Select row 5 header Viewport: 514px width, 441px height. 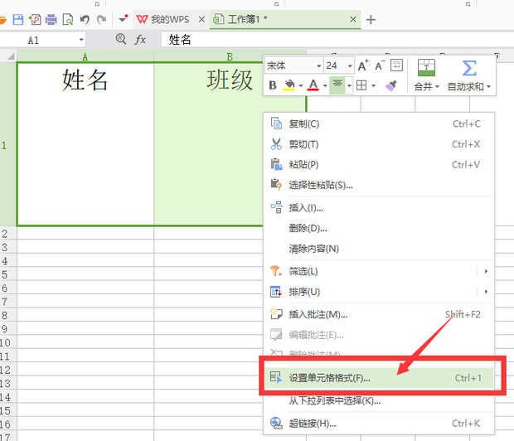tap(7, 274)
